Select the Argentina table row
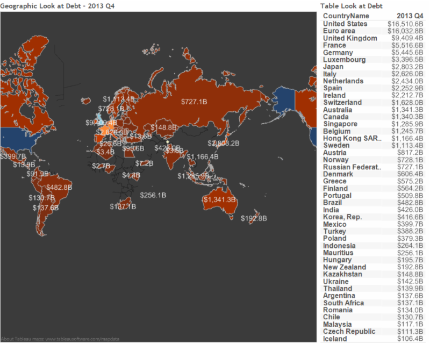The image size is (430, 343). tap(373, 296)
